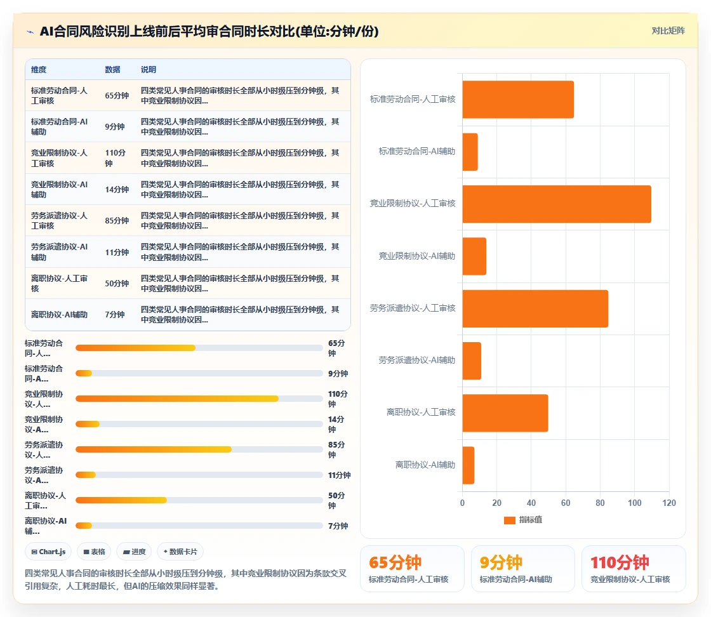Click the main title about AI合同风险识别
Viewport: 711px width, 617px height.
pyautogui.click(x=209, y=31)
